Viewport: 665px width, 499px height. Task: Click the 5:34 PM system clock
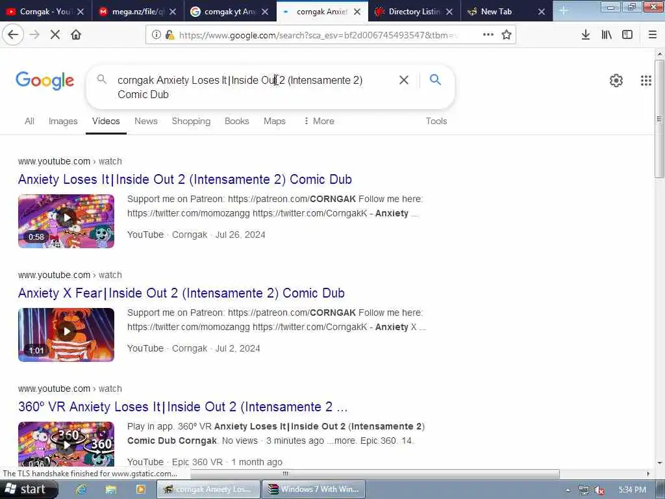[632, 490]
